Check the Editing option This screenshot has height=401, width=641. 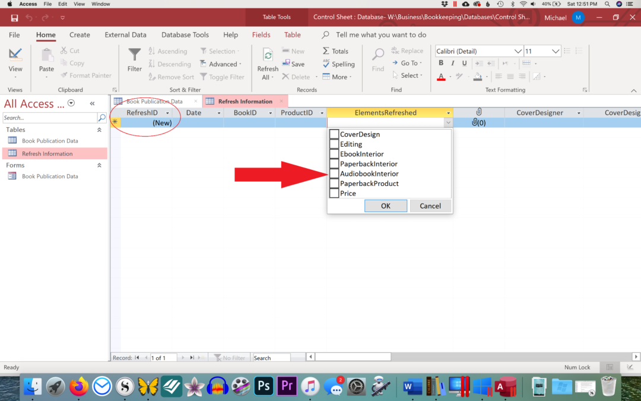point(334,144)
